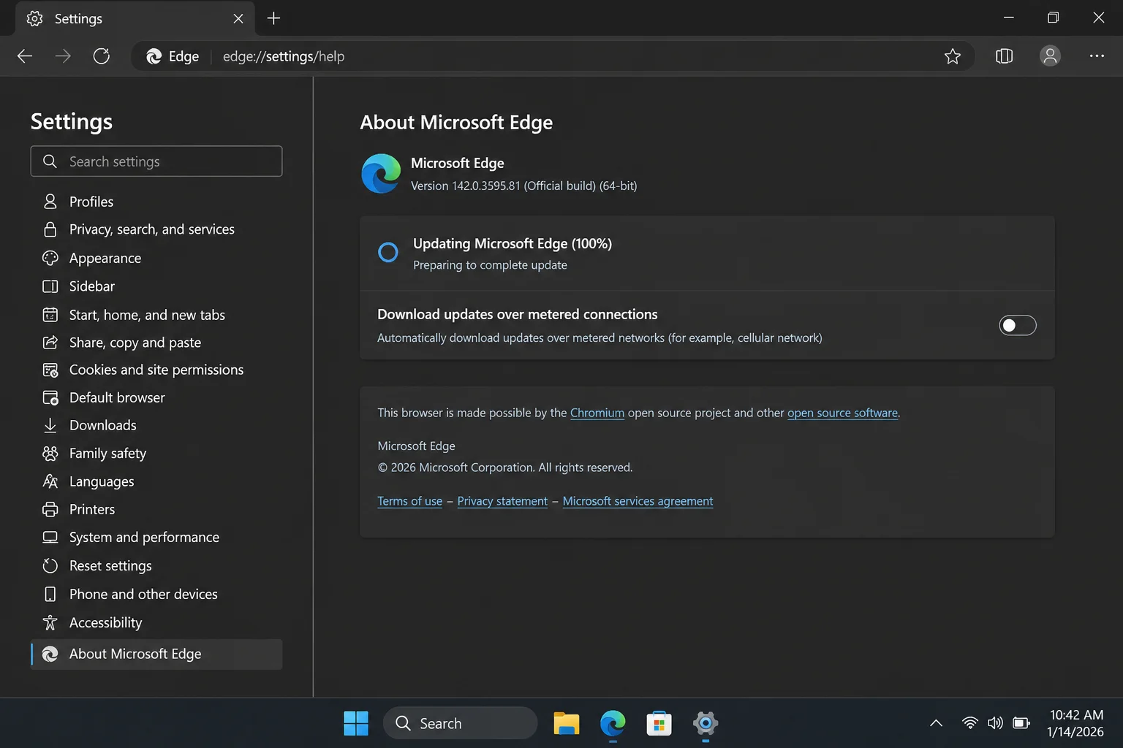Open Microsoft Store from taskbar
The width and height of the screenshot is (1123, 748).
tap(659, 723)
